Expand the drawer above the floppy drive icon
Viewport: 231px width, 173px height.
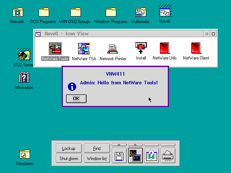pos(119,145)
